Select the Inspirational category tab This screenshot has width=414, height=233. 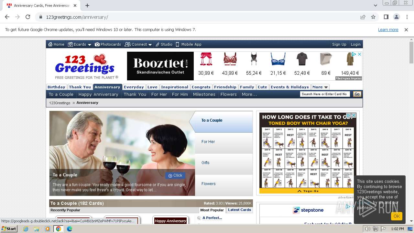coord(175,87)
